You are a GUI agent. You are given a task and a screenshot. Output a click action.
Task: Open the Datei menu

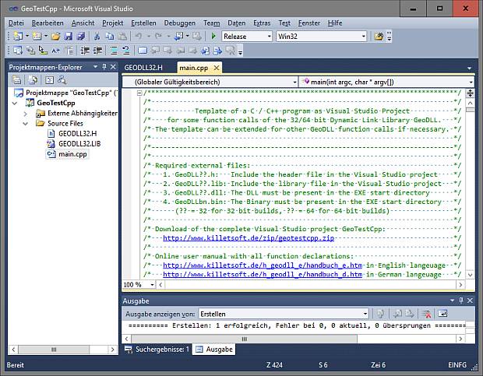(16, 23)
